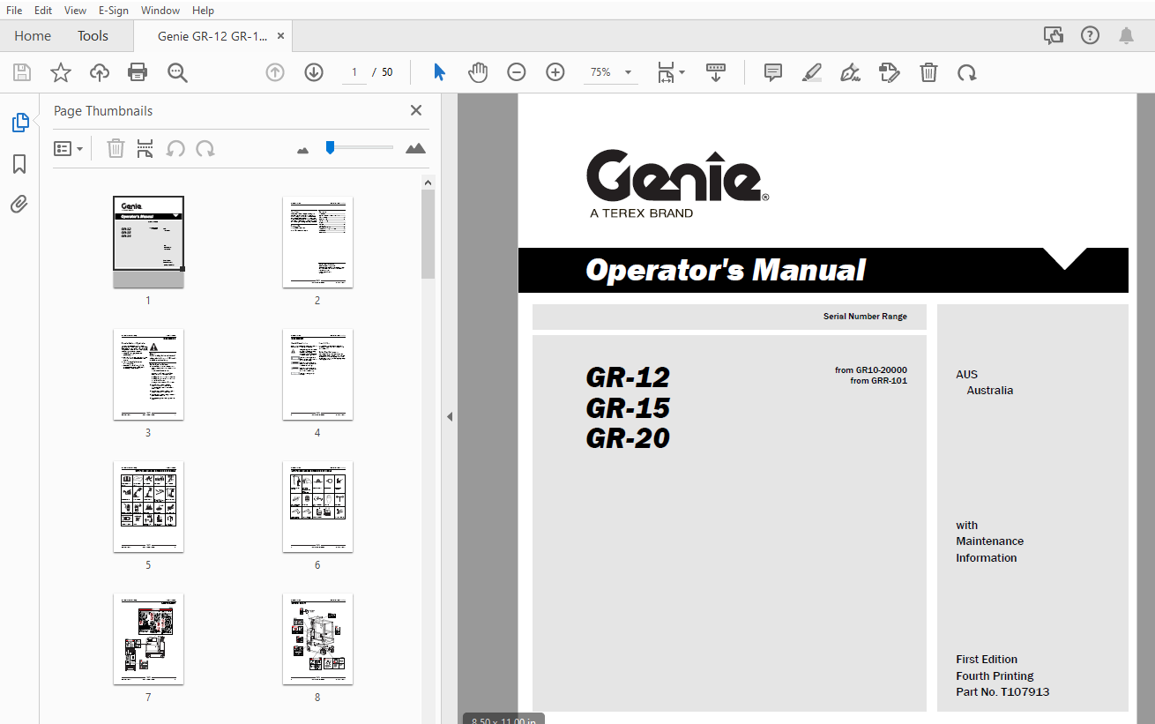This screenshot has width=1155, height=724.
Task: Open the Page Thumbnails sidebar icon
Action: pos(19,123)
